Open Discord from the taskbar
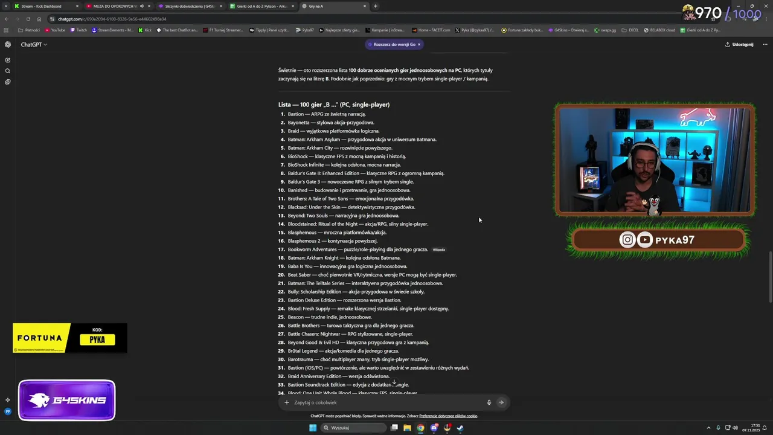This screenshot has width=773, height=435. coord(434,428)
